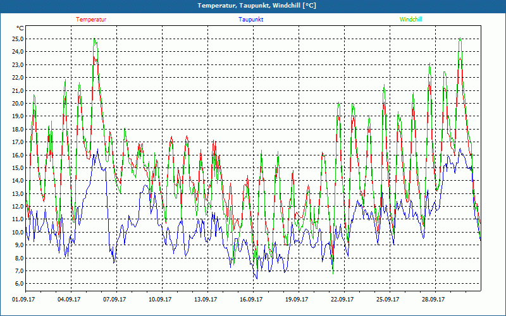
Task: Click the 22.09.17 date label
Action: pos(342,300)
